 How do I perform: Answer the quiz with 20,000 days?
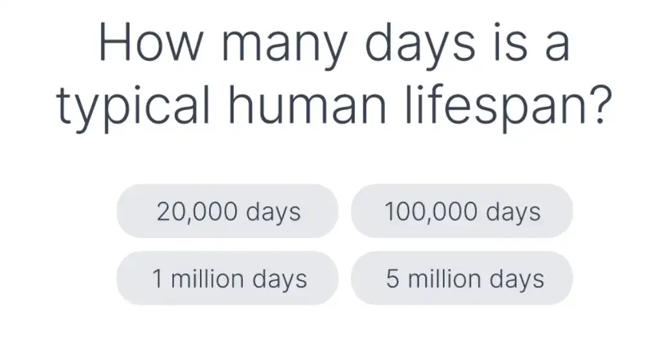[x=228, y=211]
